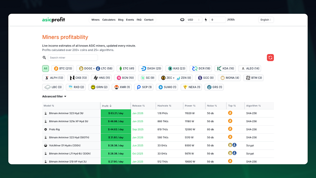The height and width of the screenshot is (178, 316).
Task: Focus the electricity cost per KWh field
Action: [218, 20]
